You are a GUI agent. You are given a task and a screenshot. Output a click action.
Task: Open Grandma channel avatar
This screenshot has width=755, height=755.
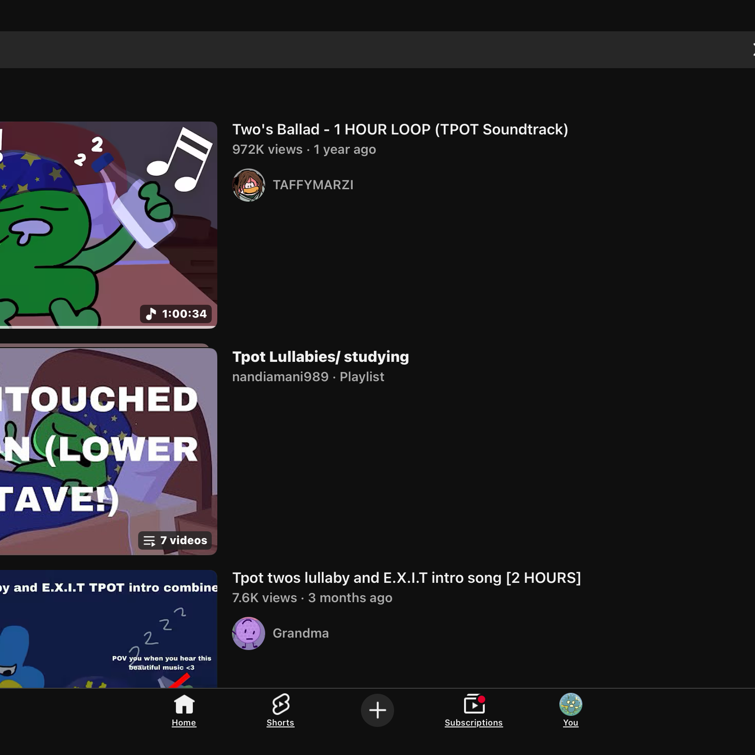(249, 633)
